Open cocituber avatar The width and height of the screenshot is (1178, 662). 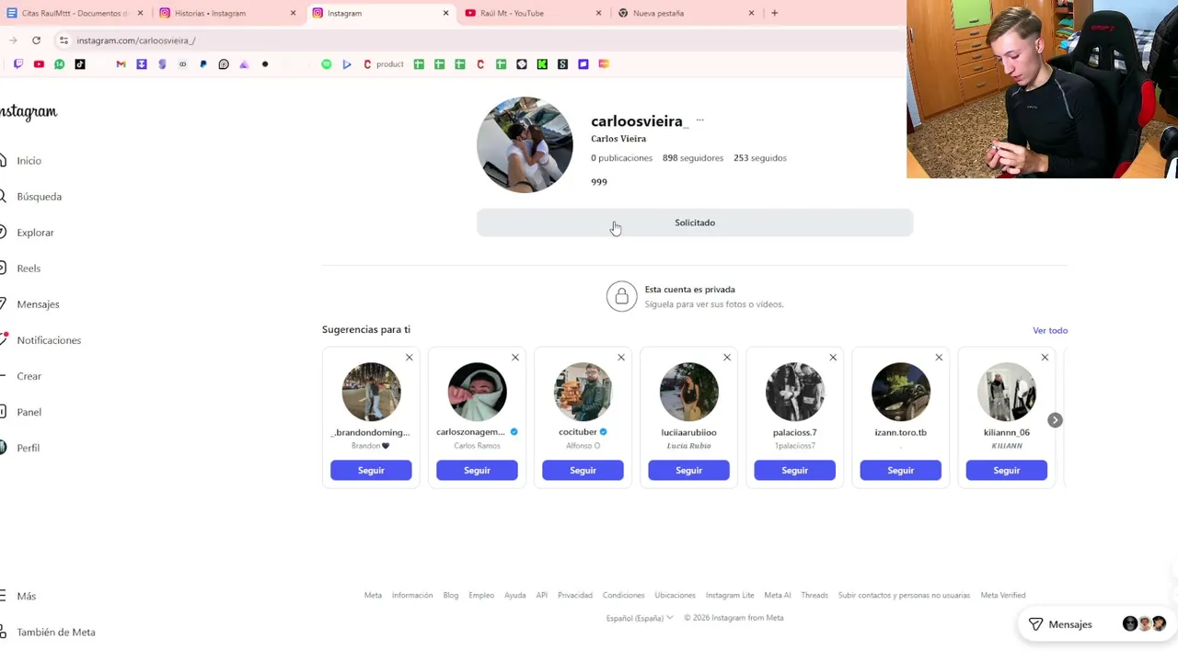pos(583,392)
